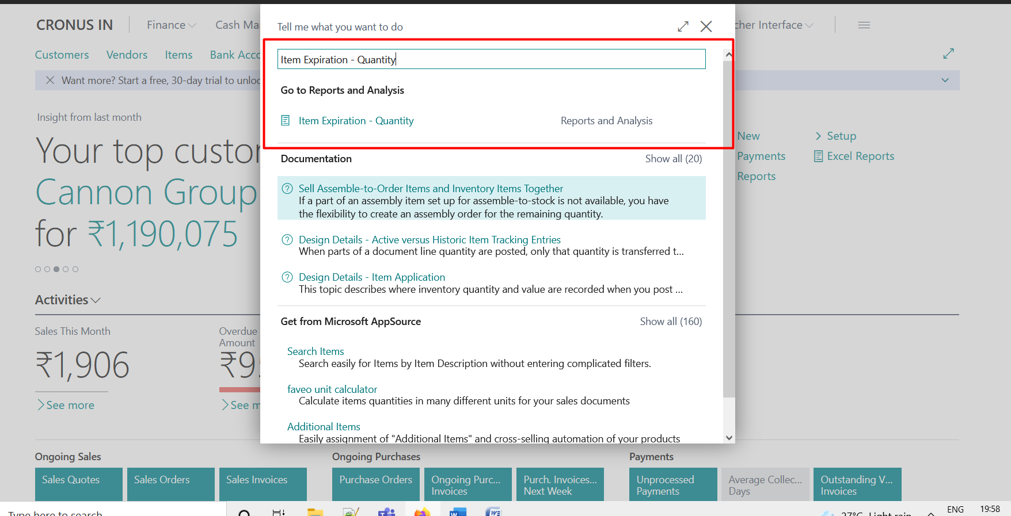Viewport: 1011px width, 516px height.
Task: Open Vendors in the navigation bar
Action: [127, 55]
